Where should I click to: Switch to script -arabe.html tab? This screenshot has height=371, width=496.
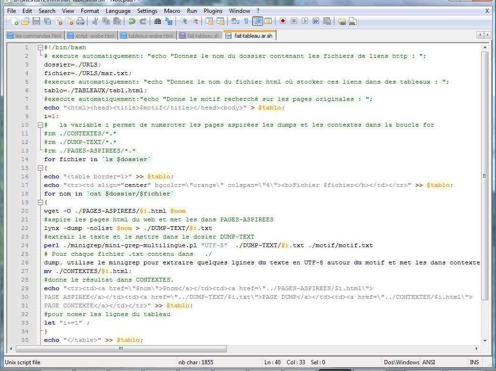pos(91,36)
